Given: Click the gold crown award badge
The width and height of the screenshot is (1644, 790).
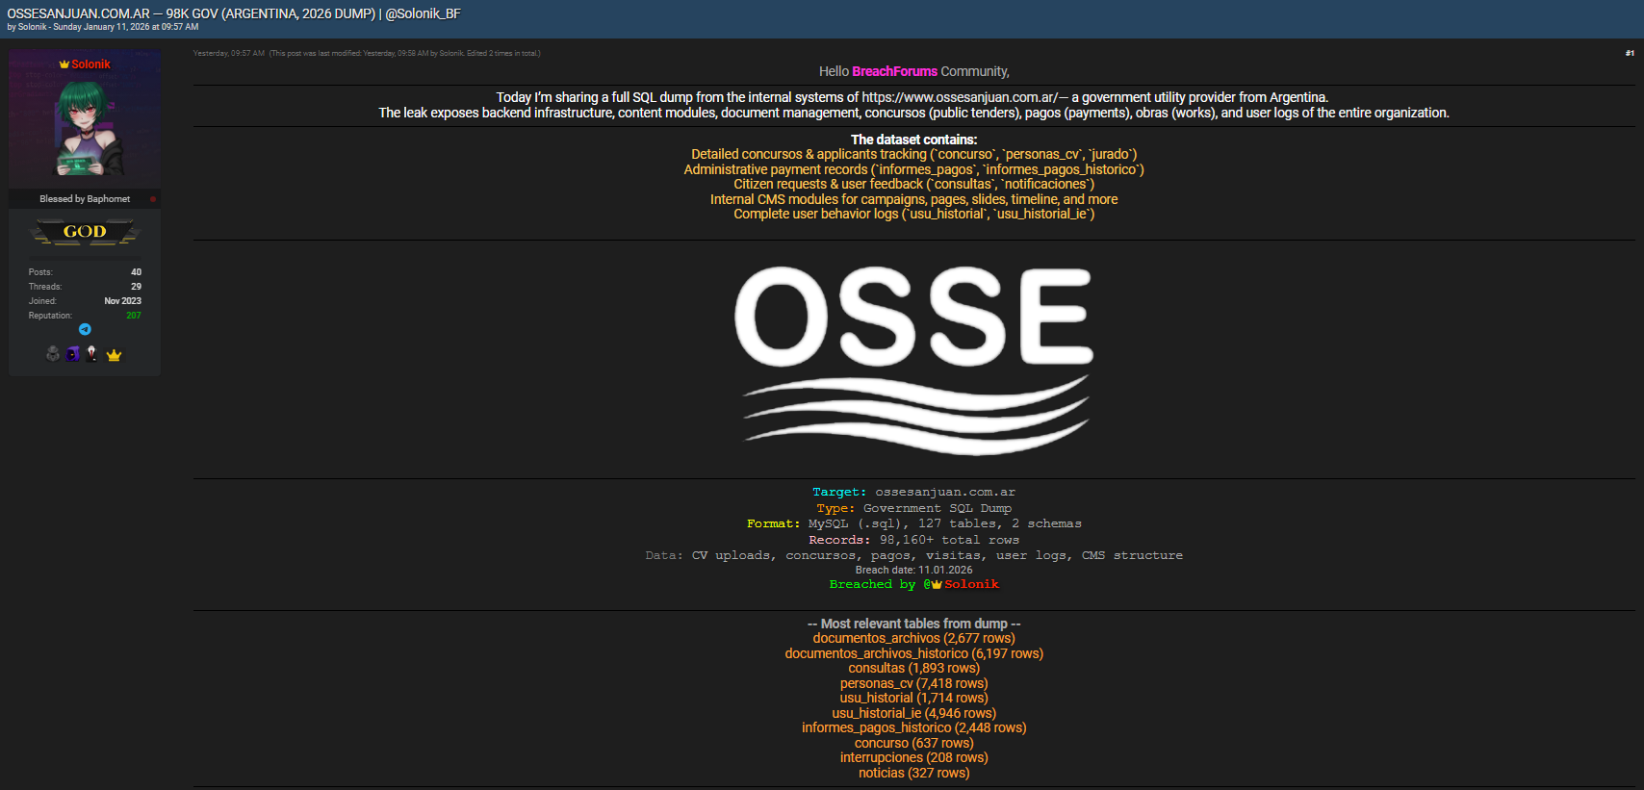Looking at the screenshot, I should (115, 355).
